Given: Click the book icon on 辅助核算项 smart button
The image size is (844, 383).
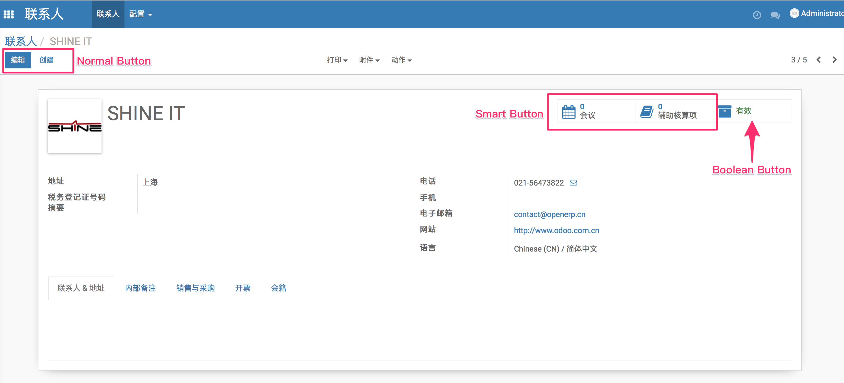Looking at the screenshot, I should pos(647,111).
